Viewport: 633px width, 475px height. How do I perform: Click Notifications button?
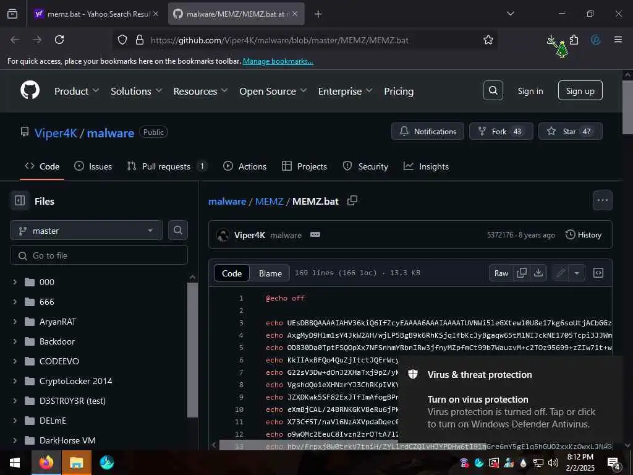[x=428, y=131]
